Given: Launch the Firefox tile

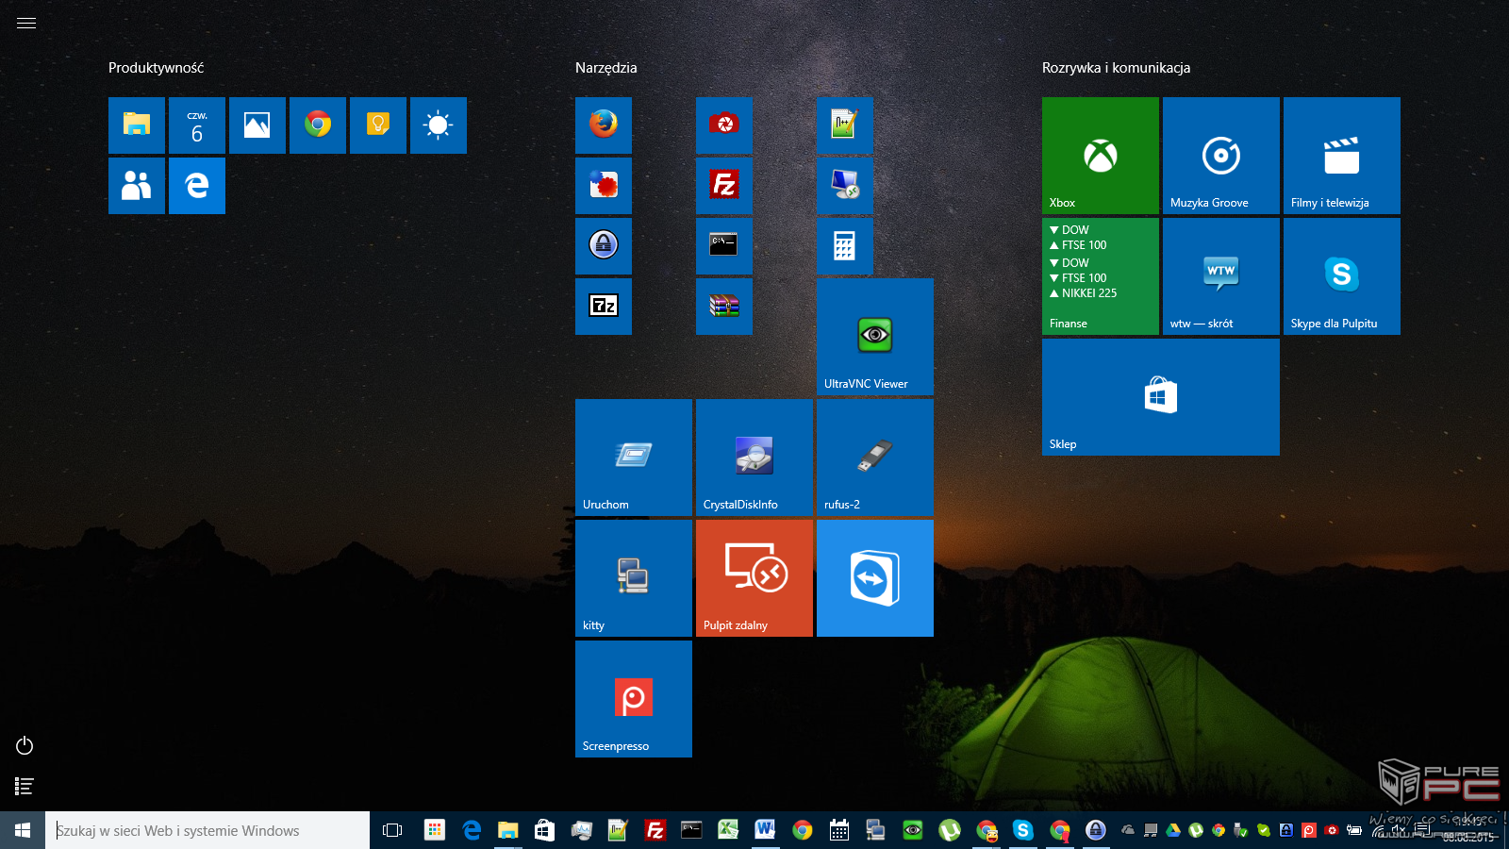Looking at the screenshot, I should pyautogui.click(x=604, y=125).
